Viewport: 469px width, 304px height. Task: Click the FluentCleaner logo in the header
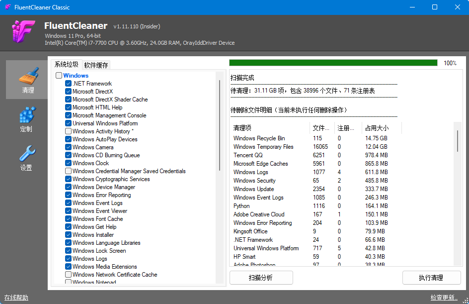[23, 31]
